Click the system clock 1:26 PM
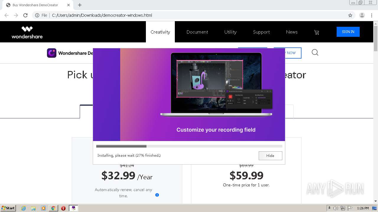Image resolution: width=378 pixels, height=212 pixels. (363, 208)
